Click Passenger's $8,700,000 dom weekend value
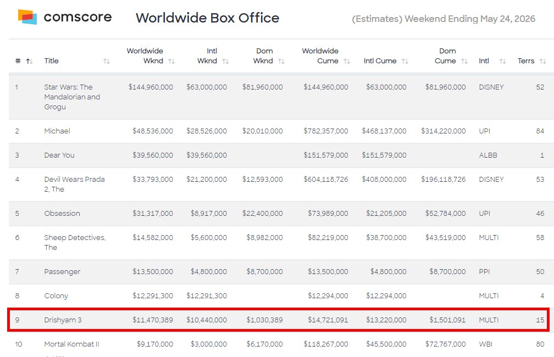This screenshot has width=554, height=357. tap(265, 271)
